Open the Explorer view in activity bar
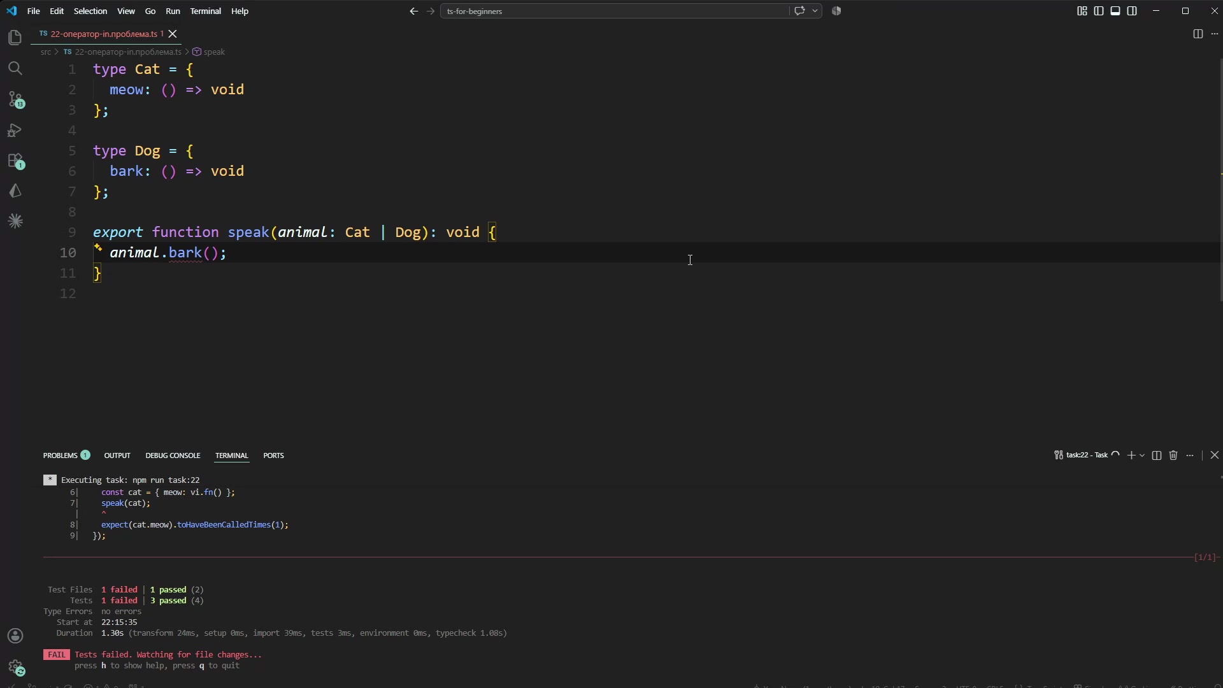 click(x=15, y=38)
